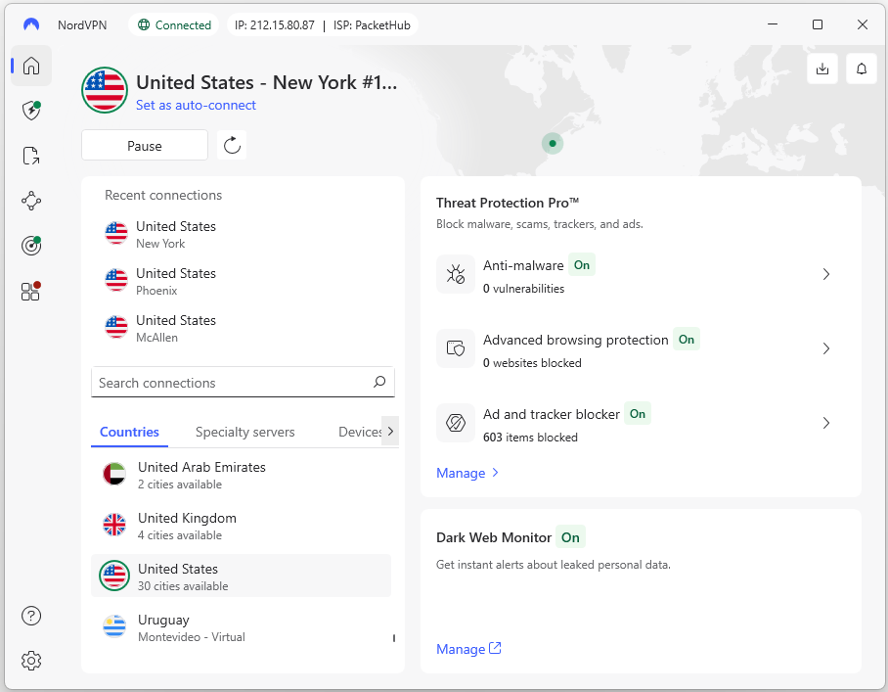The height and width of the screenshot is (692, 888).
Task: Open the apps grid sidebar icon
Action: (31, 291)
